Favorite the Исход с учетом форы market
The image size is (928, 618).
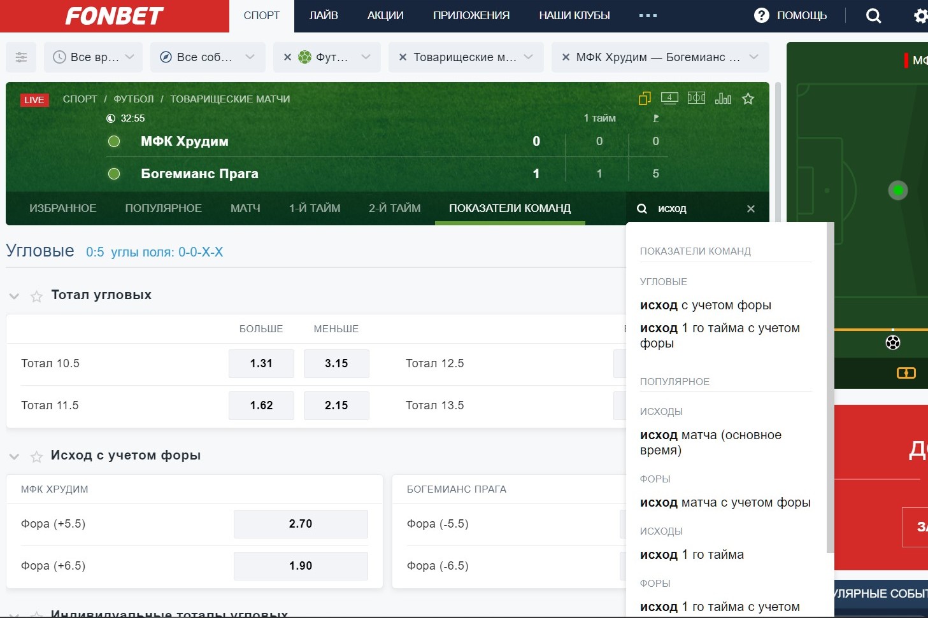(x=37, y=456)
